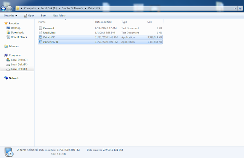Open the Organize menu

pyautogui.click(x=10, y=16)
